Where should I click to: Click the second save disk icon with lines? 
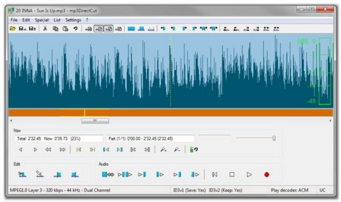coord(32,29)
